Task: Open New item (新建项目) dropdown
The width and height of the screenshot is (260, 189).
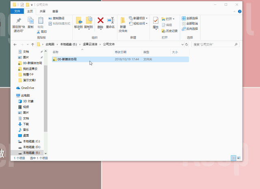Action: (x=138, y=18)
